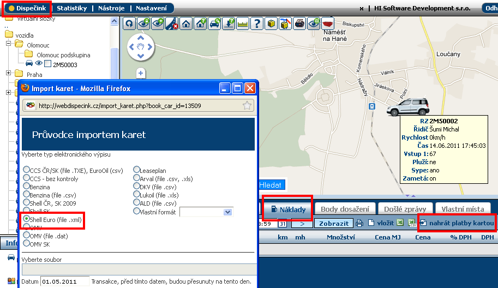Click the eye with green plus icon

[x=158, y=23]
